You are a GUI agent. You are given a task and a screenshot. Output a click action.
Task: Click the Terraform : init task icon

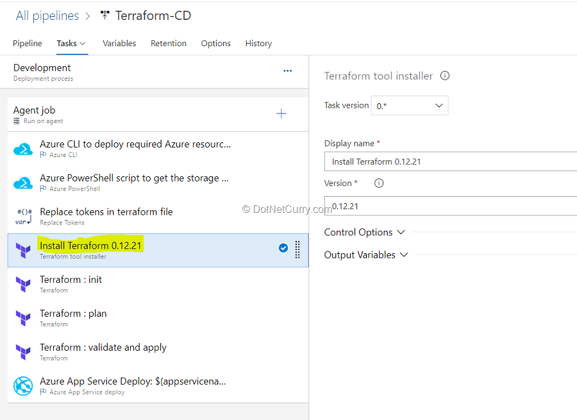pyautogui.click(x=23, y=284)
